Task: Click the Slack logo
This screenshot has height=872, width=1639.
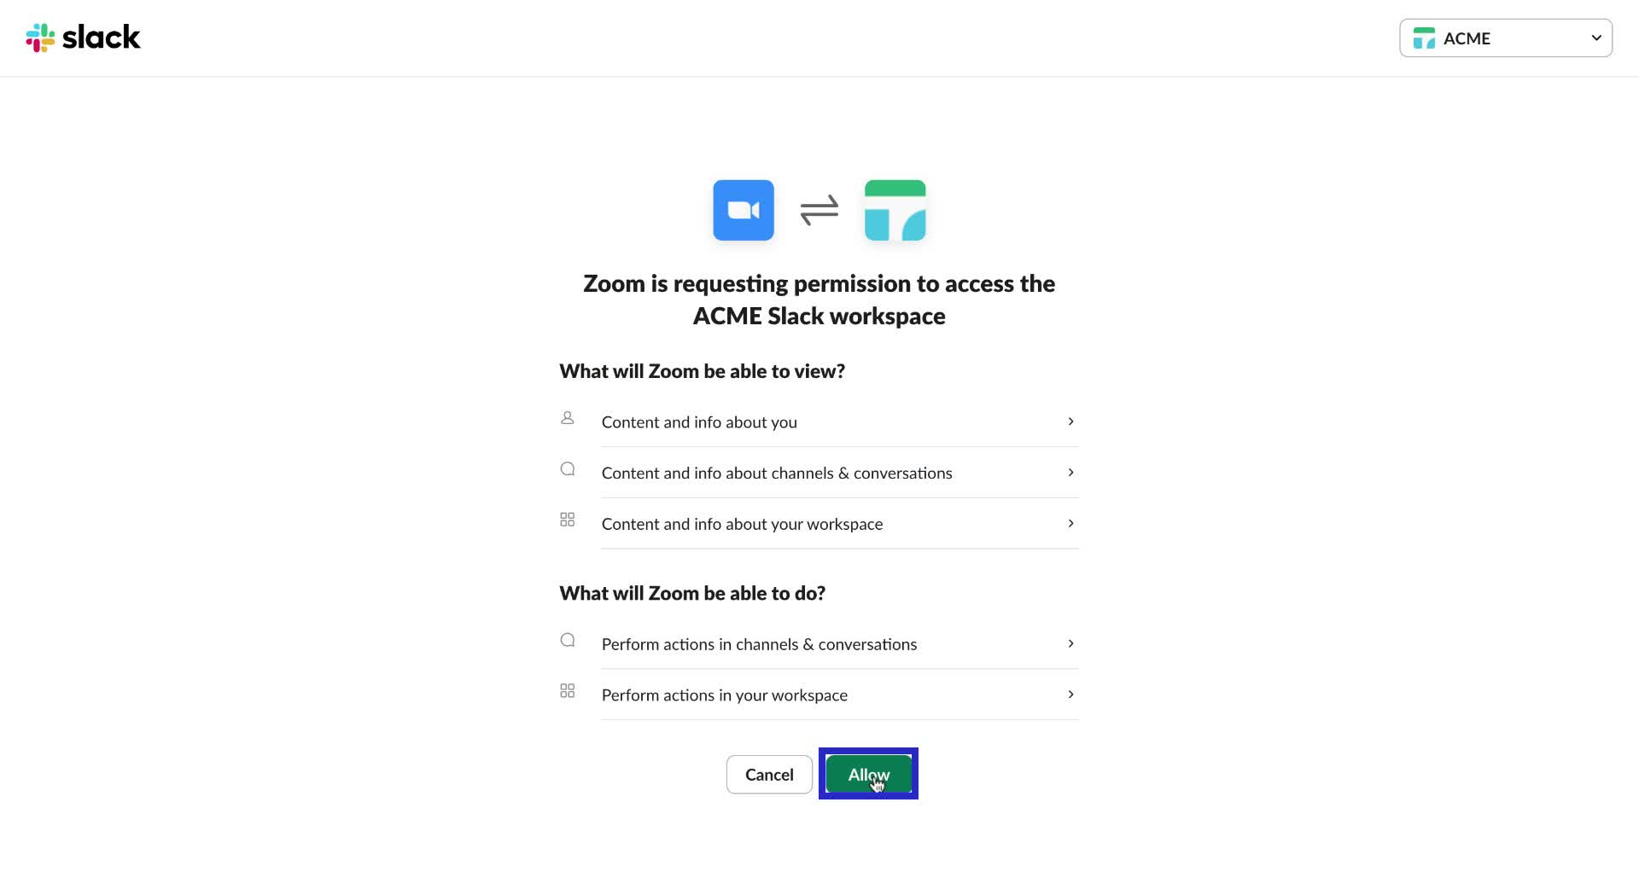Action: 83,37
